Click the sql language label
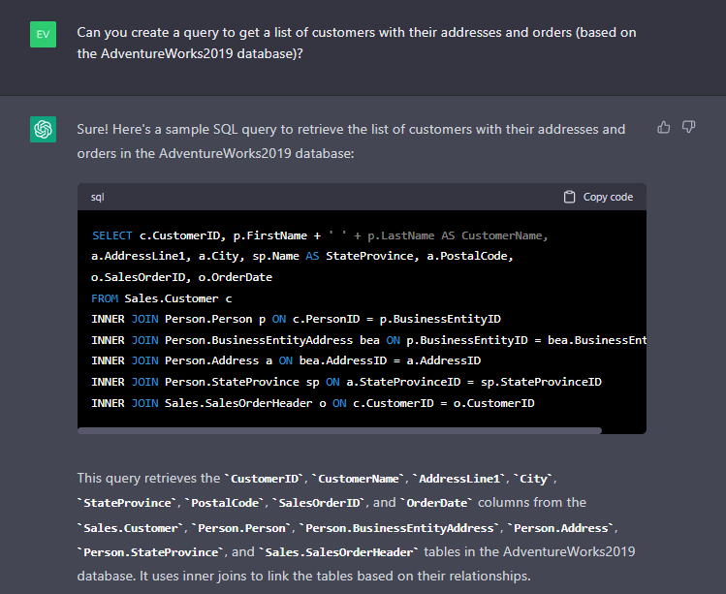This screenshot has width=726, height=594. (98, 197)
